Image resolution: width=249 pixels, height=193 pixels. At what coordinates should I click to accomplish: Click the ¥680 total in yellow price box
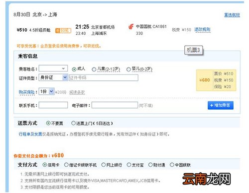tap(205, 80)
